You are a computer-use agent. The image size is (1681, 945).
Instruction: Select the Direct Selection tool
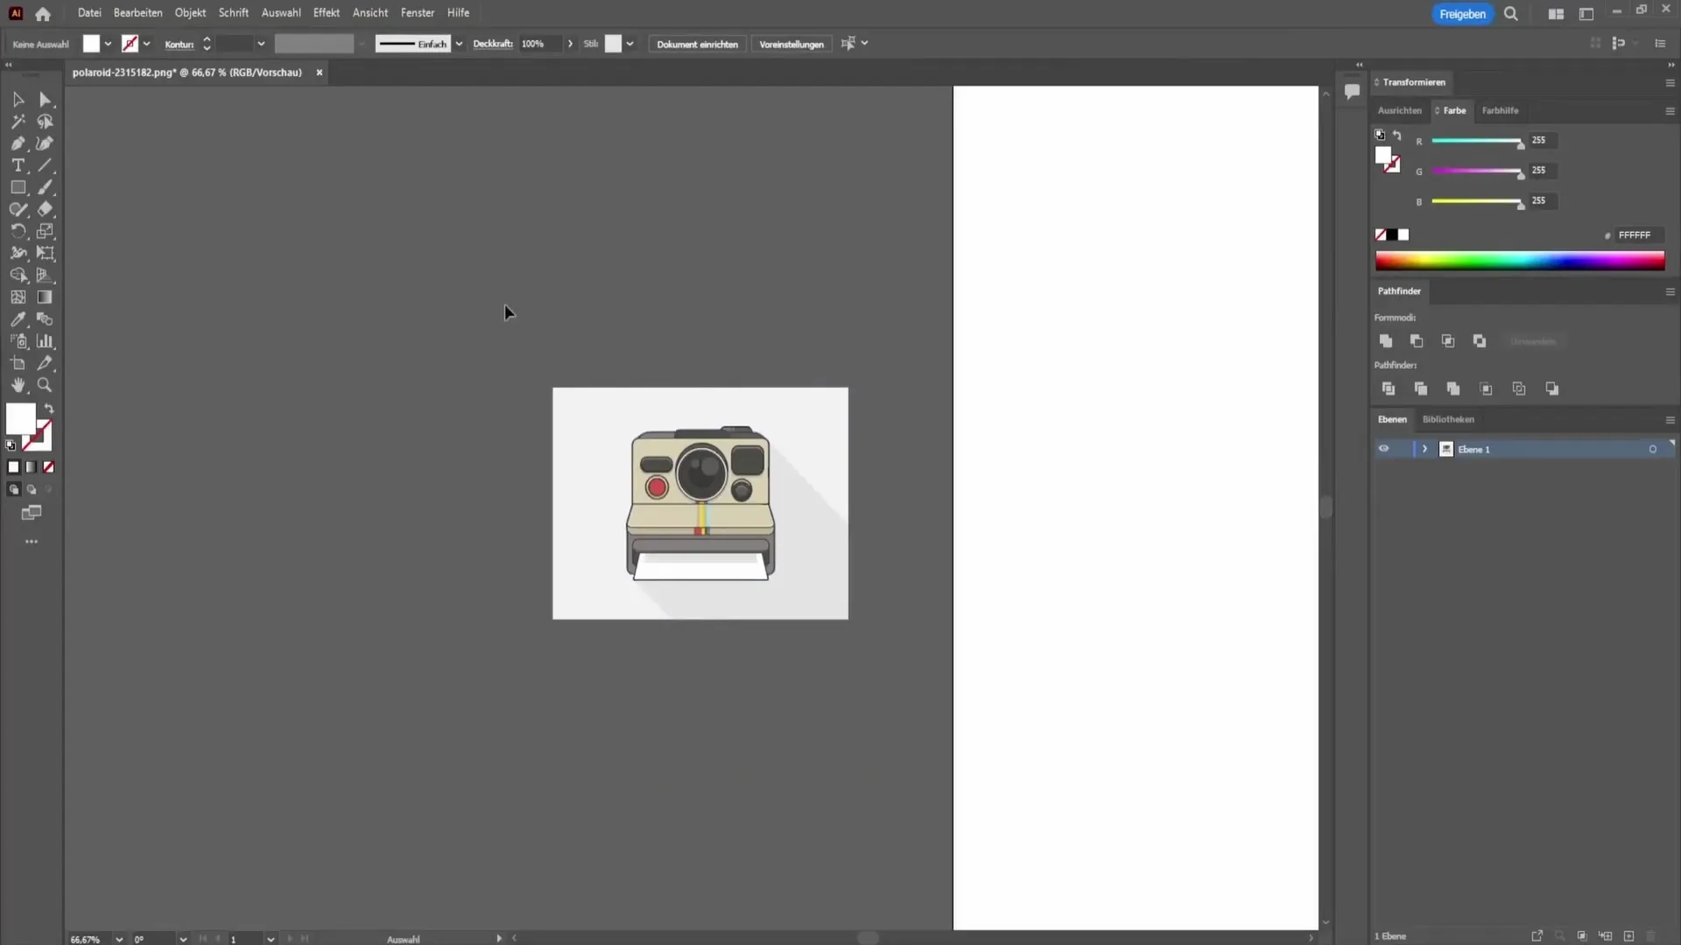point(46,100)
